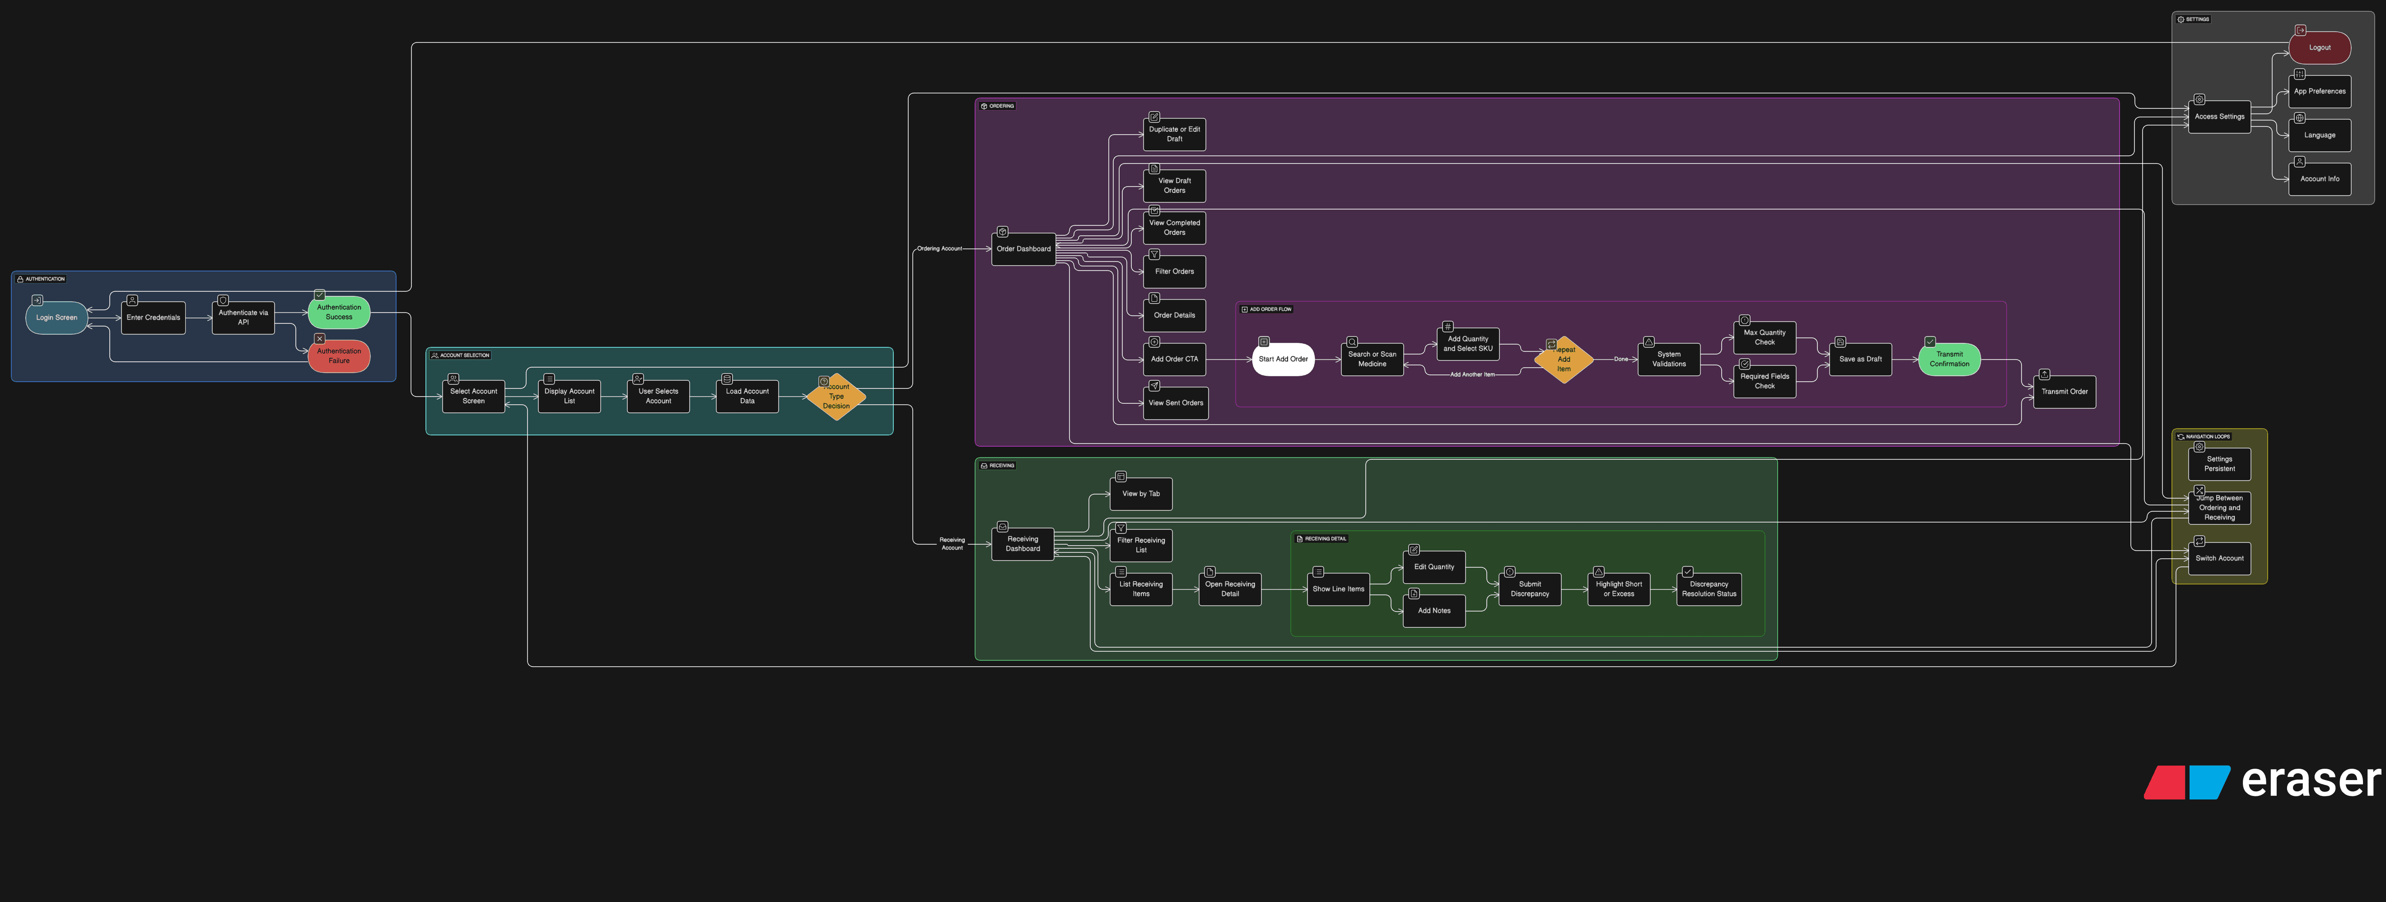
Task: Click the X icon on Authentication Failure
Action: (320, 339)
